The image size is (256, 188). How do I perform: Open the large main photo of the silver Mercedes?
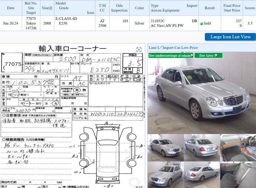202,93
